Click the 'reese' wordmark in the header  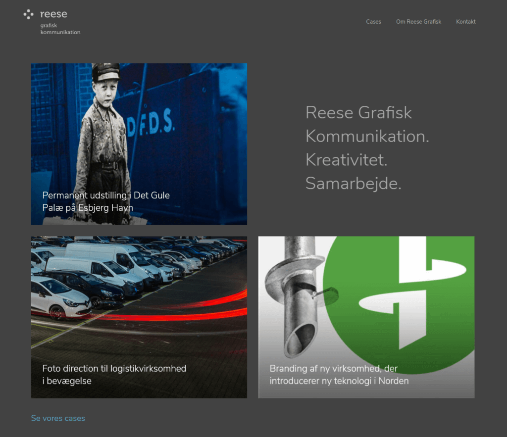53,14
